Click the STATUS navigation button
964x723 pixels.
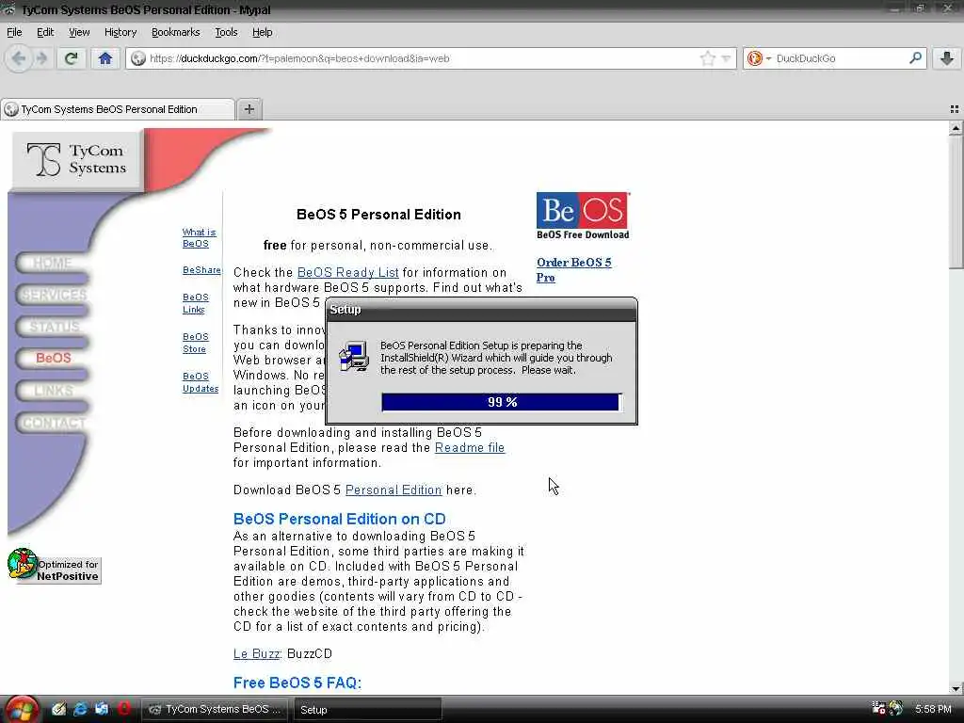pos(53,327)
